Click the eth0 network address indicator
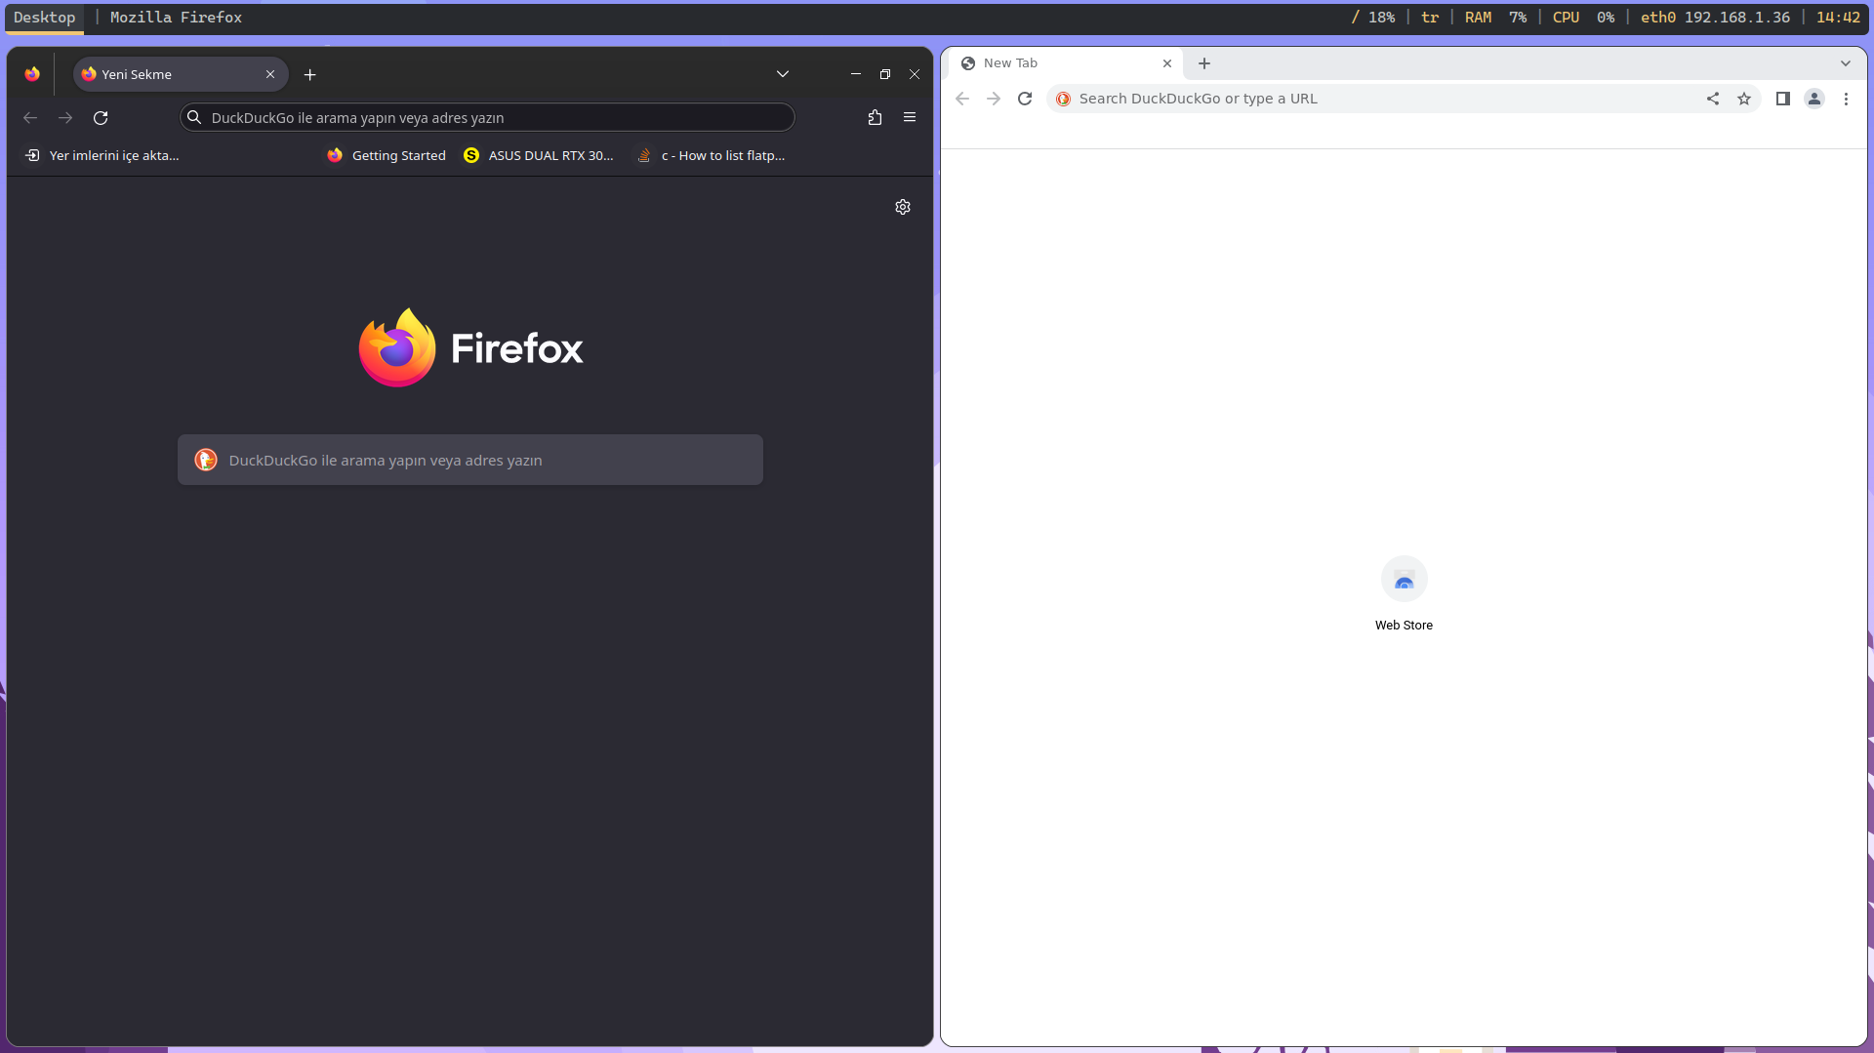The height and width of the screenshot is (1053, 1874). (x=1715, y=18)
